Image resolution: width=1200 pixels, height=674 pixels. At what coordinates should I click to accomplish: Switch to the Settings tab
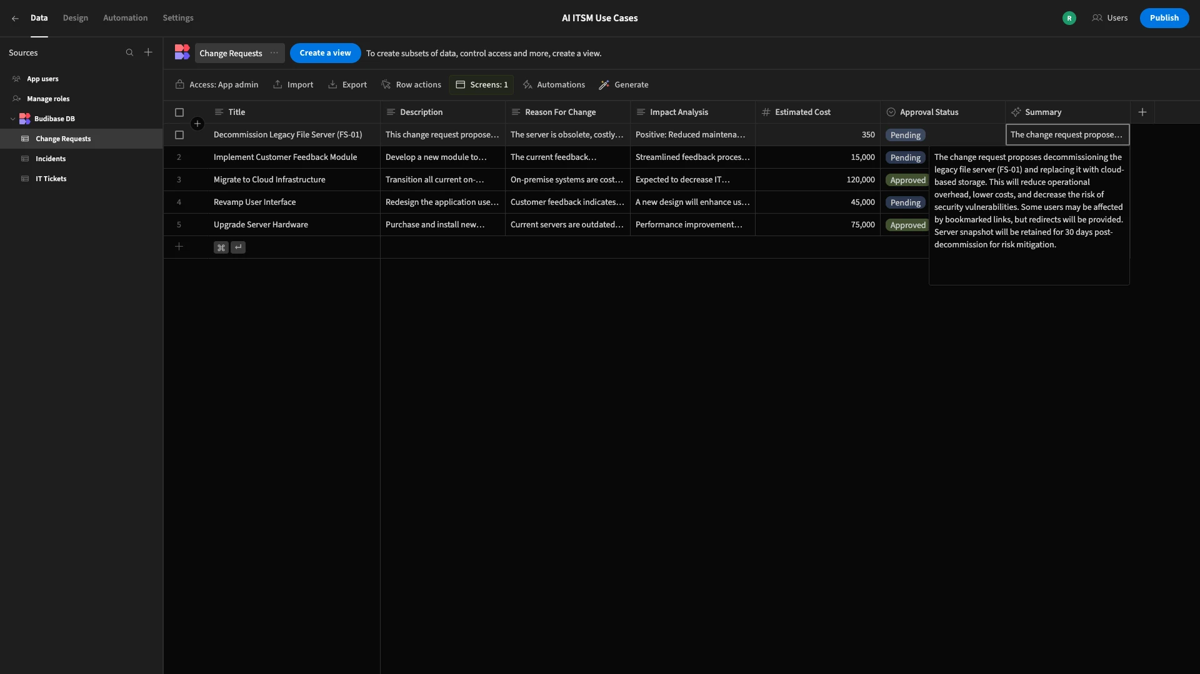pyautogui.click(x=178, y=18)
